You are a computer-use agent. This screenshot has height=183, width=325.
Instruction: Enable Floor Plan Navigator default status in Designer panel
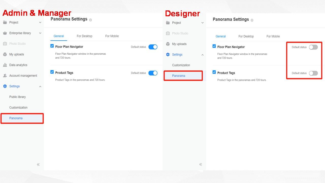click(x=313, y=47)
